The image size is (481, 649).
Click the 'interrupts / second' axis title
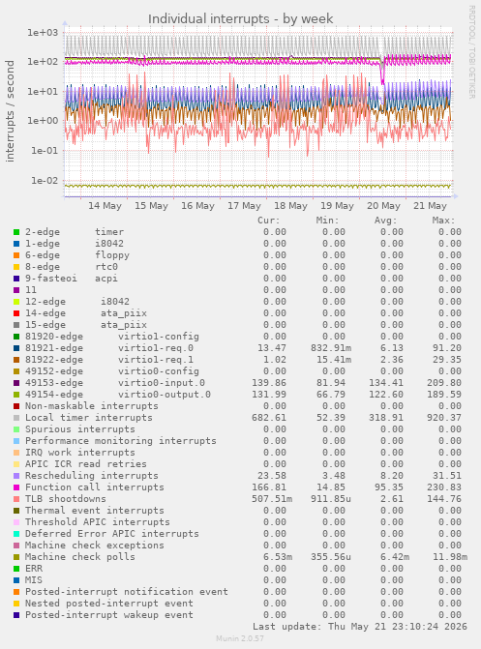(x=10, y=111)
